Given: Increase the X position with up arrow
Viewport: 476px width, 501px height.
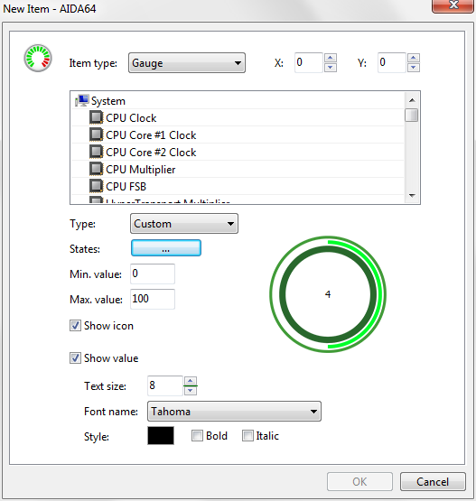Looking at the screenshot, I should point(331,58).
